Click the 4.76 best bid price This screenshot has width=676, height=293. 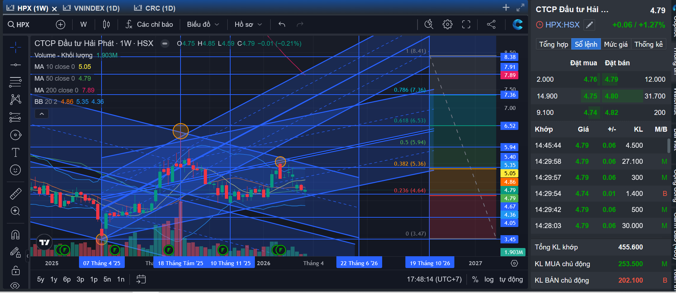click(590, 80)
